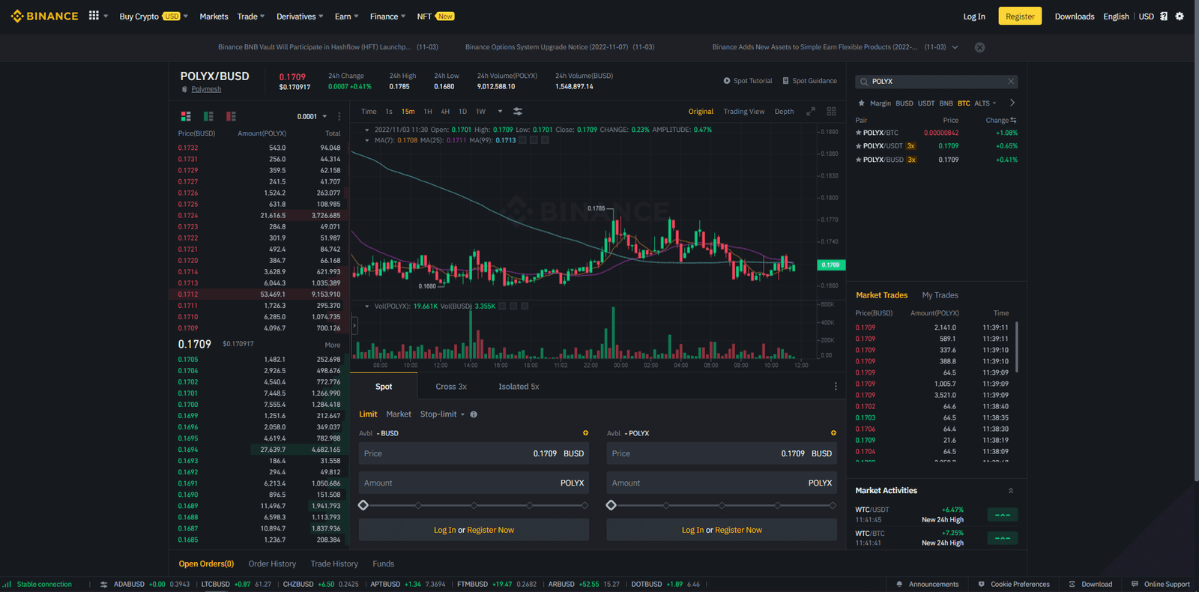Open WTC/USDT activity mini chart

tap(1003, 515)
